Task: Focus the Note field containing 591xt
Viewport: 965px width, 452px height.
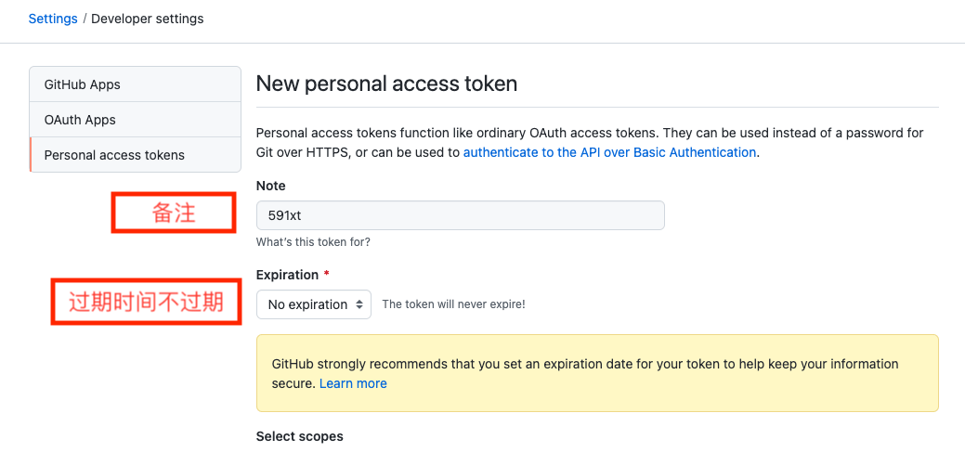Action: (460, 215)
